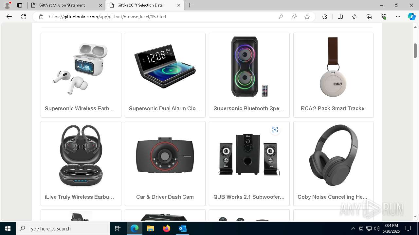
Task: Click the taskbar search box
Action: point(63,228)
